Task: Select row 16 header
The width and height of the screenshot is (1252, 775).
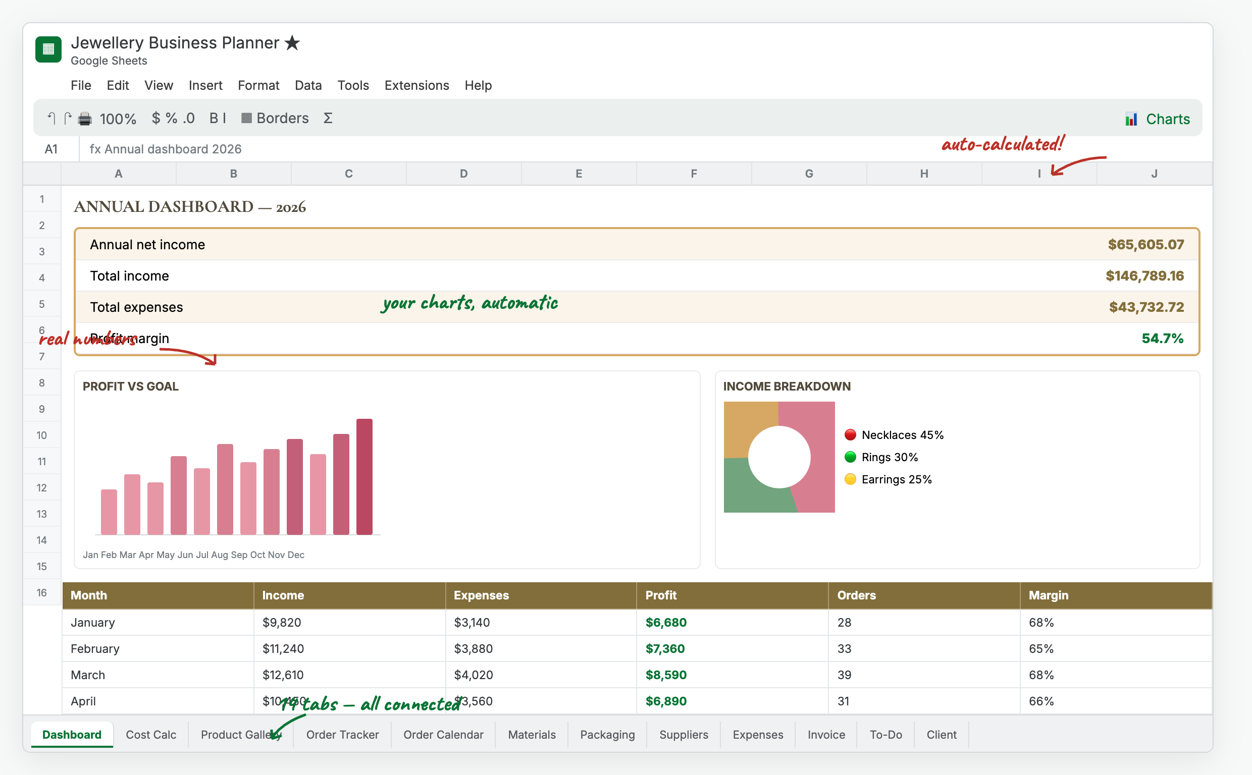Action: pyautogui.click(x=42, y=592)
